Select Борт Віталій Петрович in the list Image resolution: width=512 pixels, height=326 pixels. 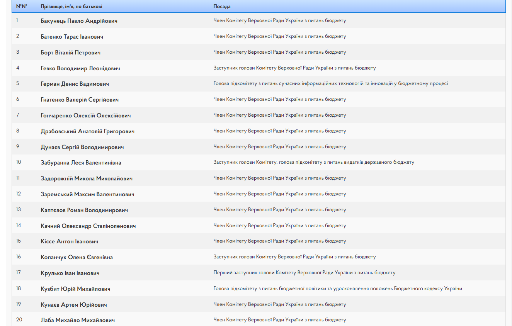[x=70, y=53]
